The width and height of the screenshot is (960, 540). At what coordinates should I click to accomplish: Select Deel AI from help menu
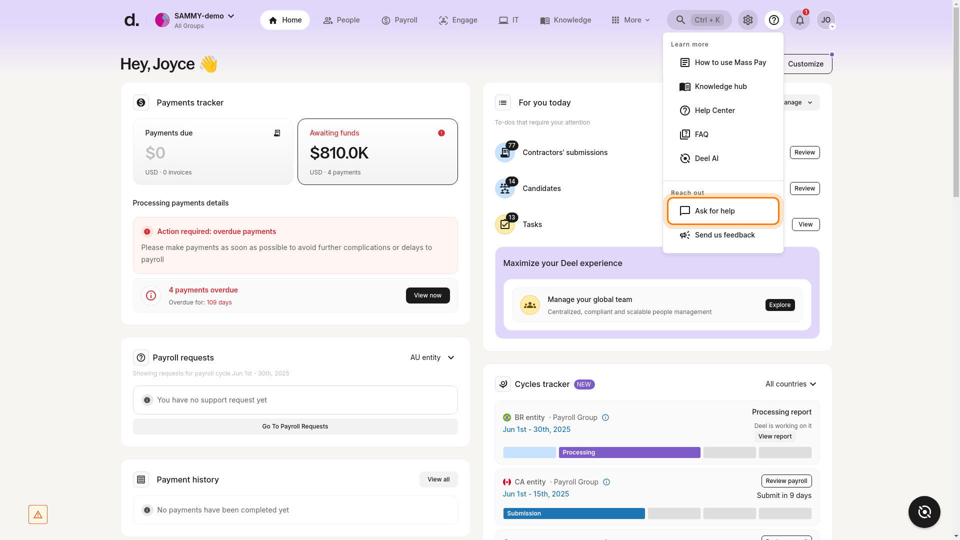723,158
